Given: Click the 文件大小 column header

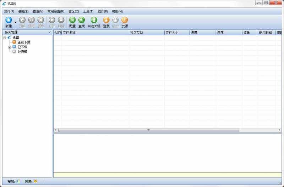Looking at the screenshot, I should point(176,33).
